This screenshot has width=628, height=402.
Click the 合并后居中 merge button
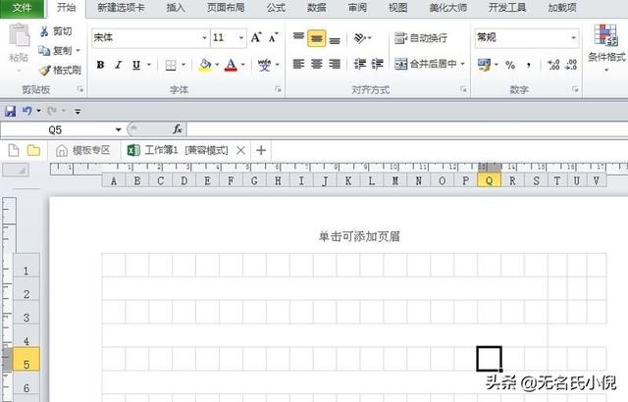[425, 65]
